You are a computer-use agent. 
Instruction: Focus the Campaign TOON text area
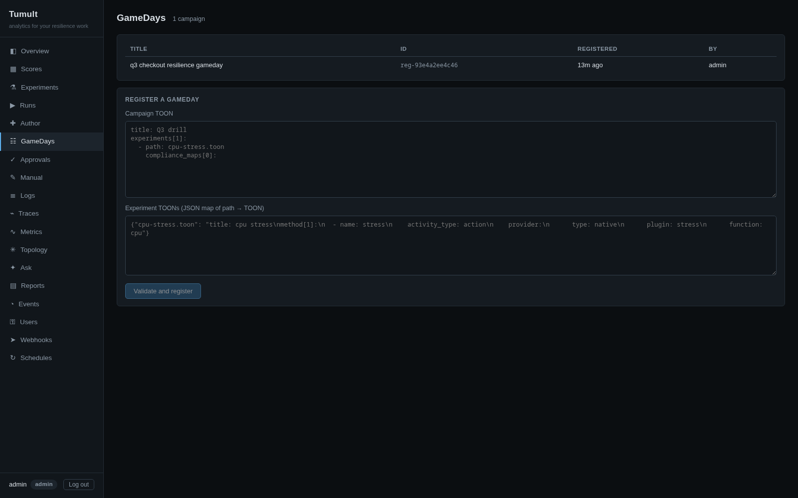[451, 159]
